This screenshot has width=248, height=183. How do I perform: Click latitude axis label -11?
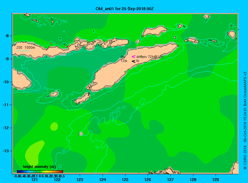[6, 105]
